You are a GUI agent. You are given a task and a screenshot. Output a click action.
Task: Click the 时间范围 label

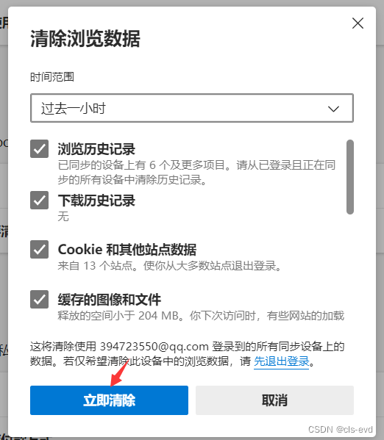pos(52,77)
